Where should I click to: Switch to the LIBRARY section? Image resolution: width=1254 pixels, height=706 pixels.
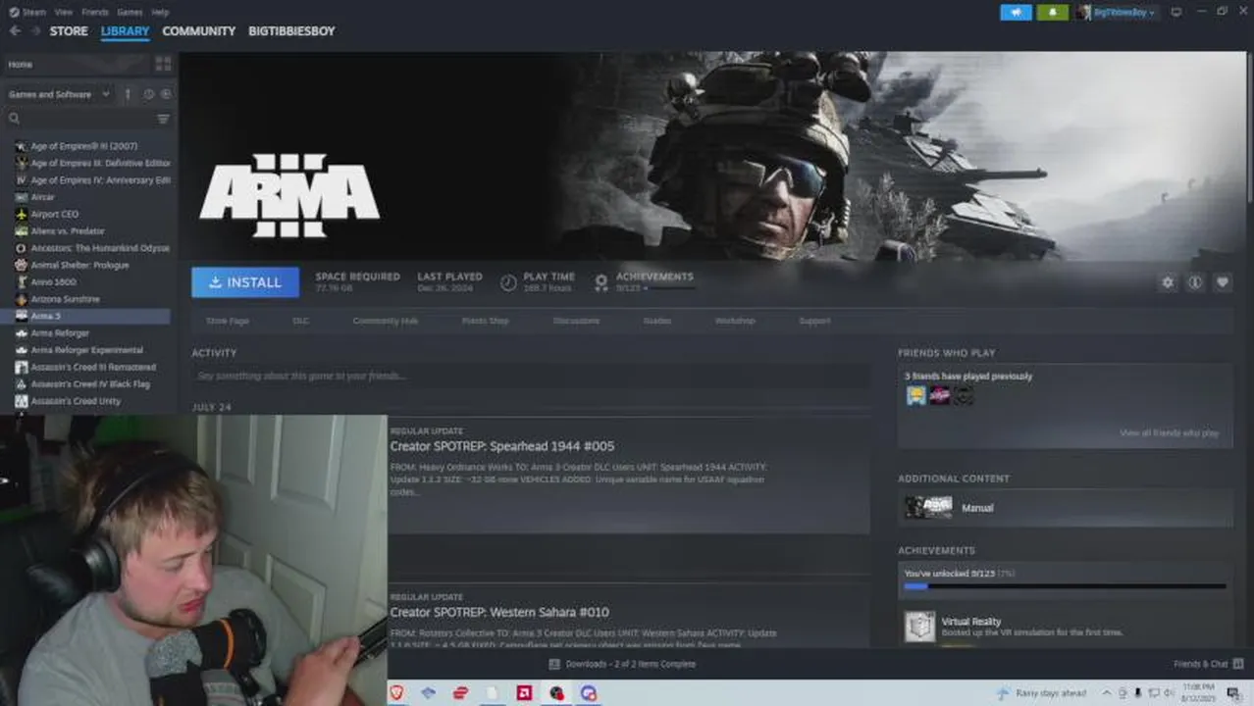125,31
